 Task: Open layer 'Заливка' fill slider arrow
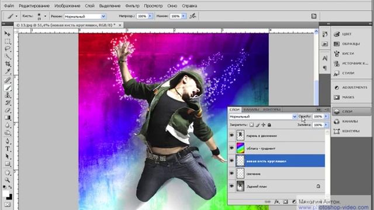326,125
